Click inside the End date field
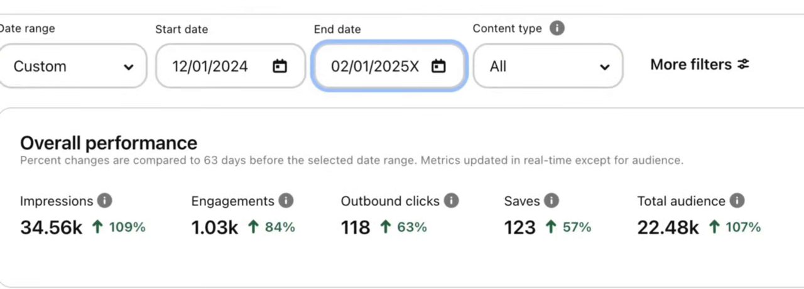804x289 pixels. click(x=389, y=66)
